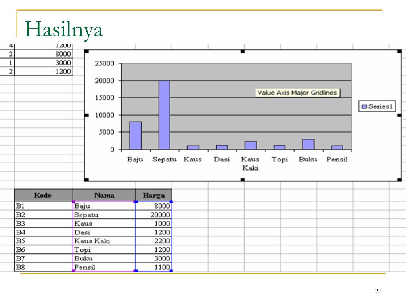Select the Dasi cell in Nama column

point(104,232)
